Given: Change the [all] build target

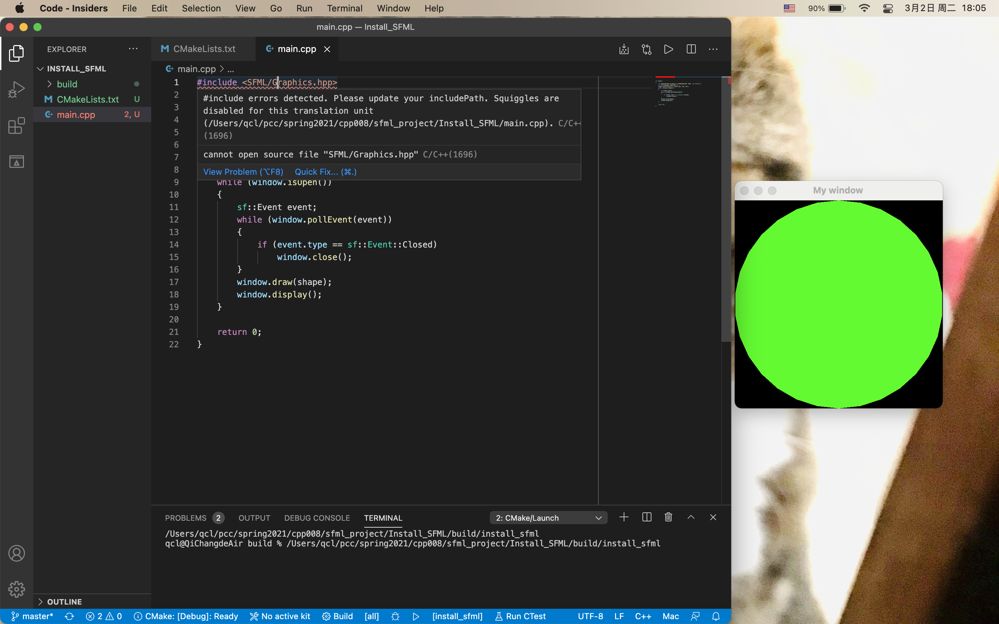Looking at the screenshot, I should (x=372, y=616).
